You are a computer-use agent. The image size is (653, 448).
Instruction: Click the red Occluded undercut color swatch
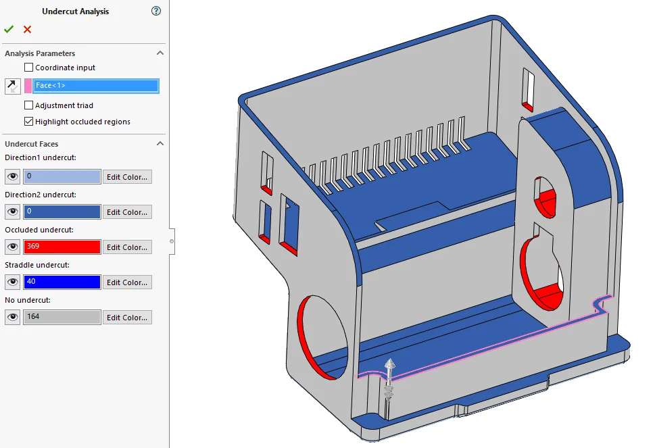(62, 247)
